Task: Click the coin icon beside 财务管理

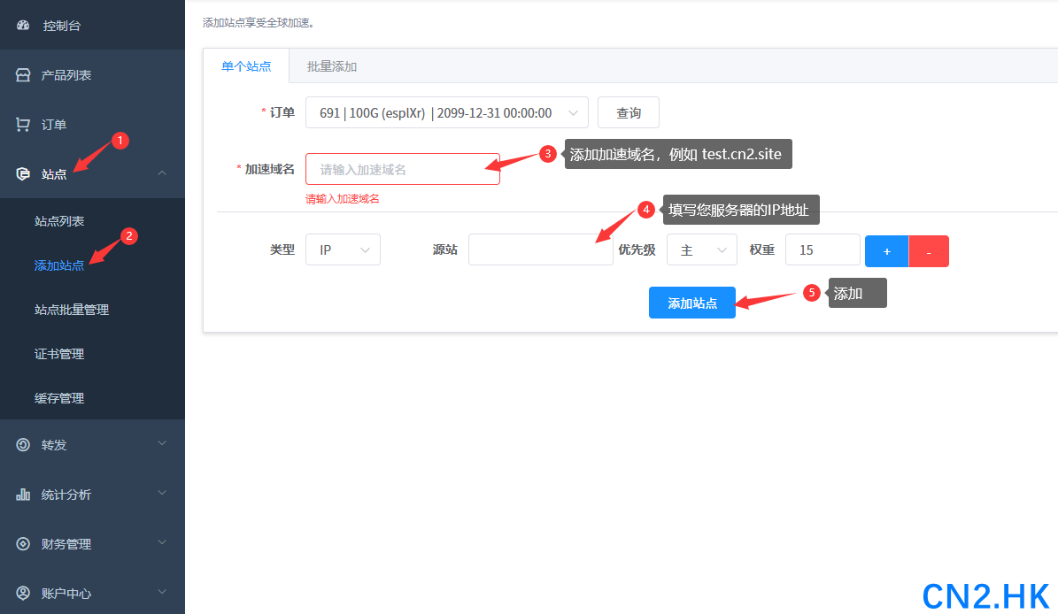Action: (x=23, y=544)
